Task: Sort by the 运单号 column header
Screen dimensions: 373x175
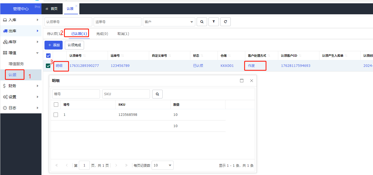Action: point(115,56)
